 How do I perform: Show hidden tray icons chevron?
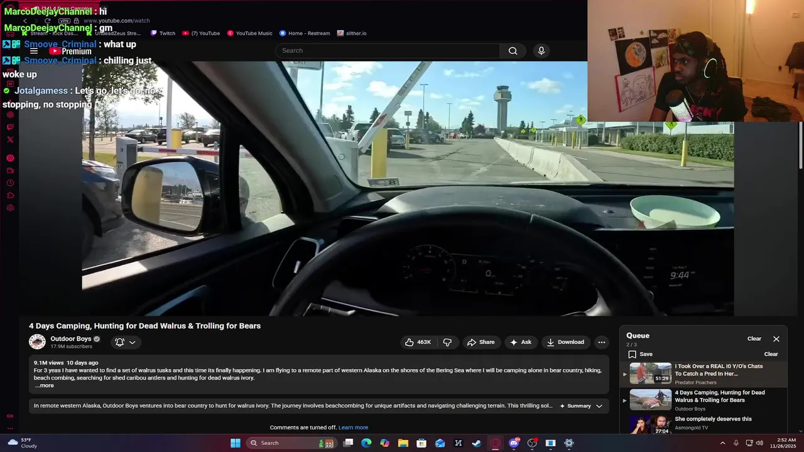(722, 443)
